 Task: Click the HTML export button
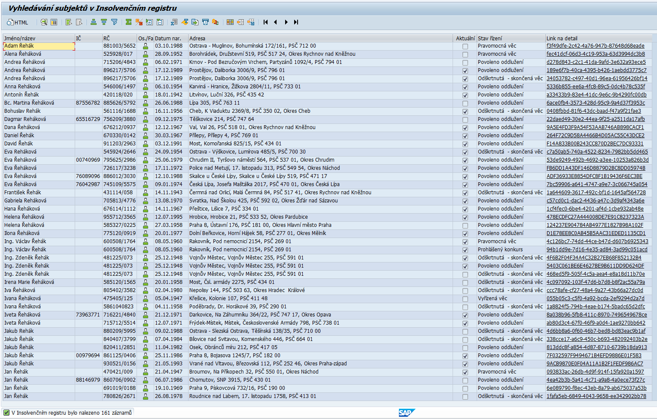18,22
